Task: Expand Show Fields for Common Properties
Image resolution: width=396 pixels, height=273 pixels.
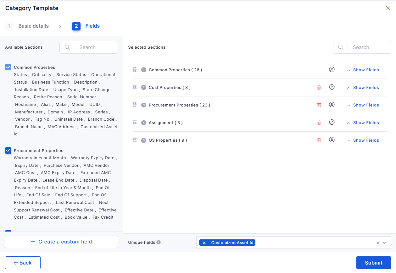Action: coord(363,70)
